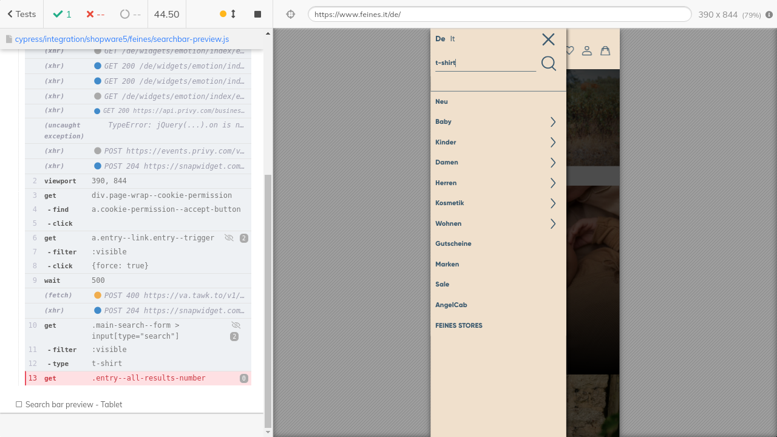Image resolution: width=777 pixels, height=437 pixels.
Task: Open the wishlist heart icon
Action: [569, 51]
